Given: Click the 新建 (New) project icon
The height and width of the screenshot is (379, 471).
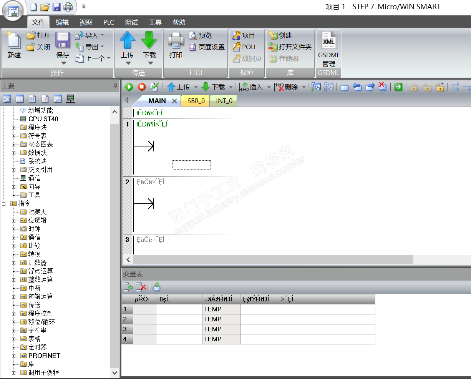Looking at the screenshot, I should click(14, 41).
